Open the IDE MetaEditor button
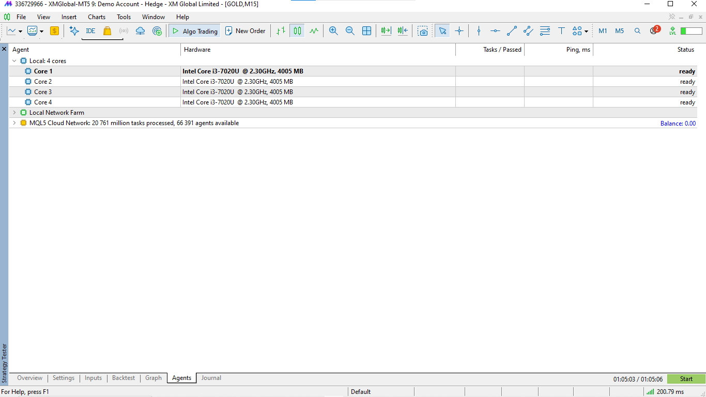 click(x=90, y=31)
